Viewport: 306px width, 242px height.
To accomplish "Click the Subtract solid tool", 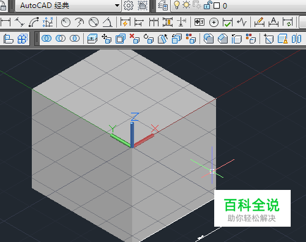I will pos(61,39).
